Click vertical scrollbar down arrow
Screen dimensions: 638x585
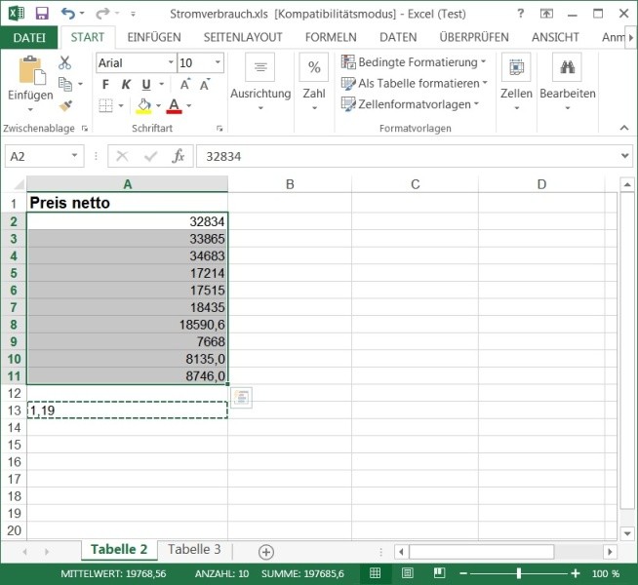tap(627, 533)
